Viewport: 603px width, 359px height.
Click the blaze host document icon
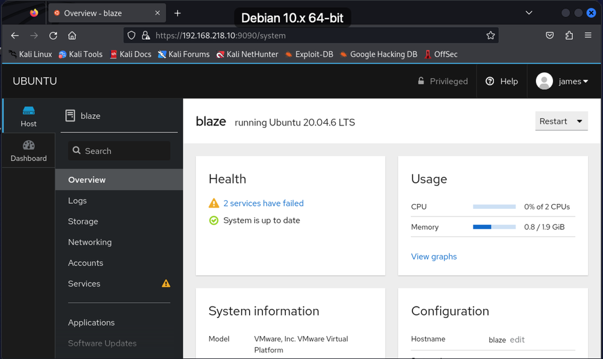click(x=70, y=115)
